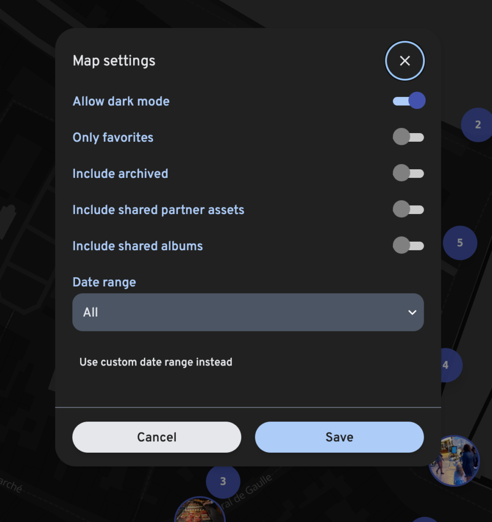Click the chevron arrow in Date range select

point(412,312)
